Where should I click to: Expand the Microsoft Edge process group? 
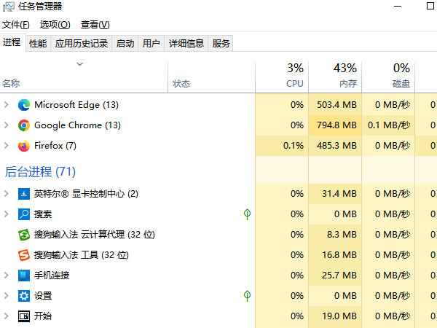coord(7,105)
